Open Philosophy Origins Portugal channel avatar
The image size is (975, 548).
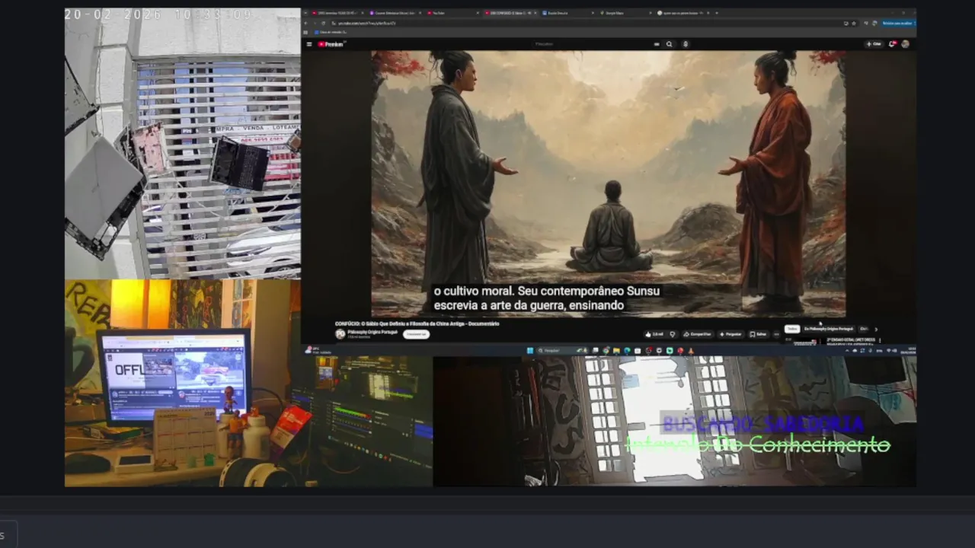[340, 334]
